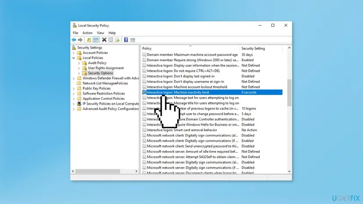363x204 pixels.
Task: Click icon of Interactive logon: Do not require CTRL+ALT+DEL
Action: tap(144, 71)
